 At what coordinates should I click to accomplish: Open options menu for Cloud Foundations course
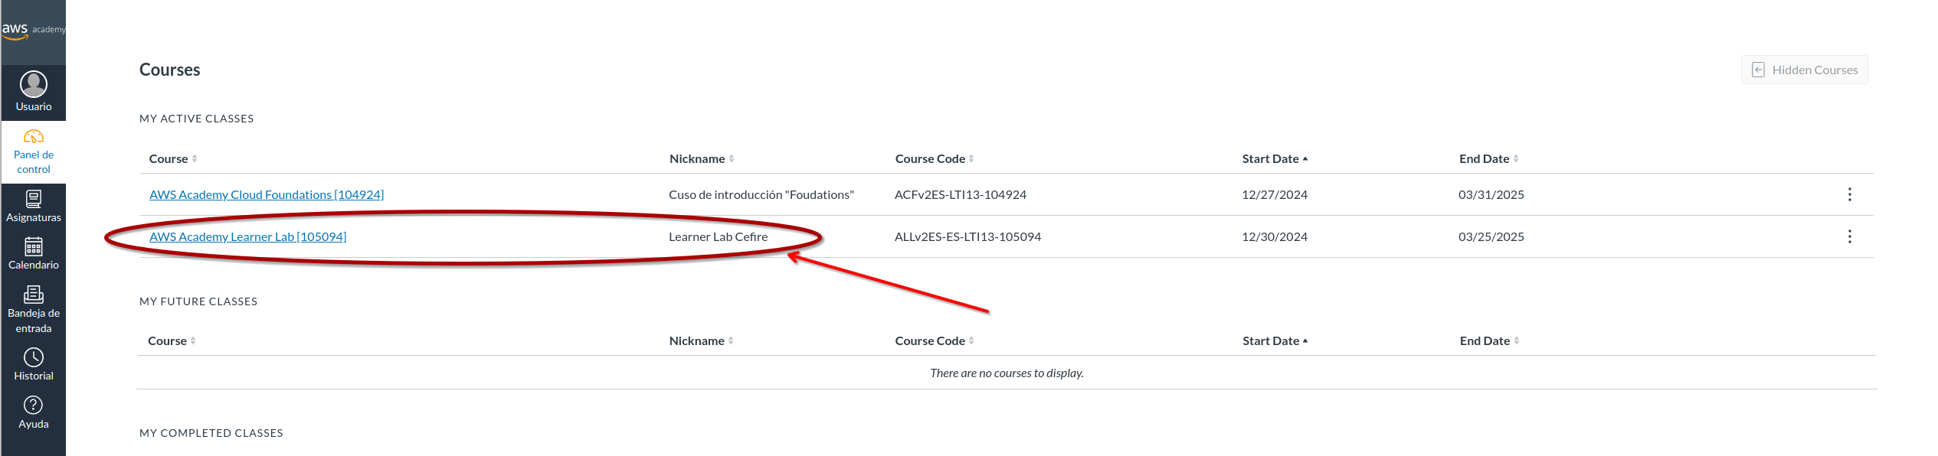point(1849,194)
